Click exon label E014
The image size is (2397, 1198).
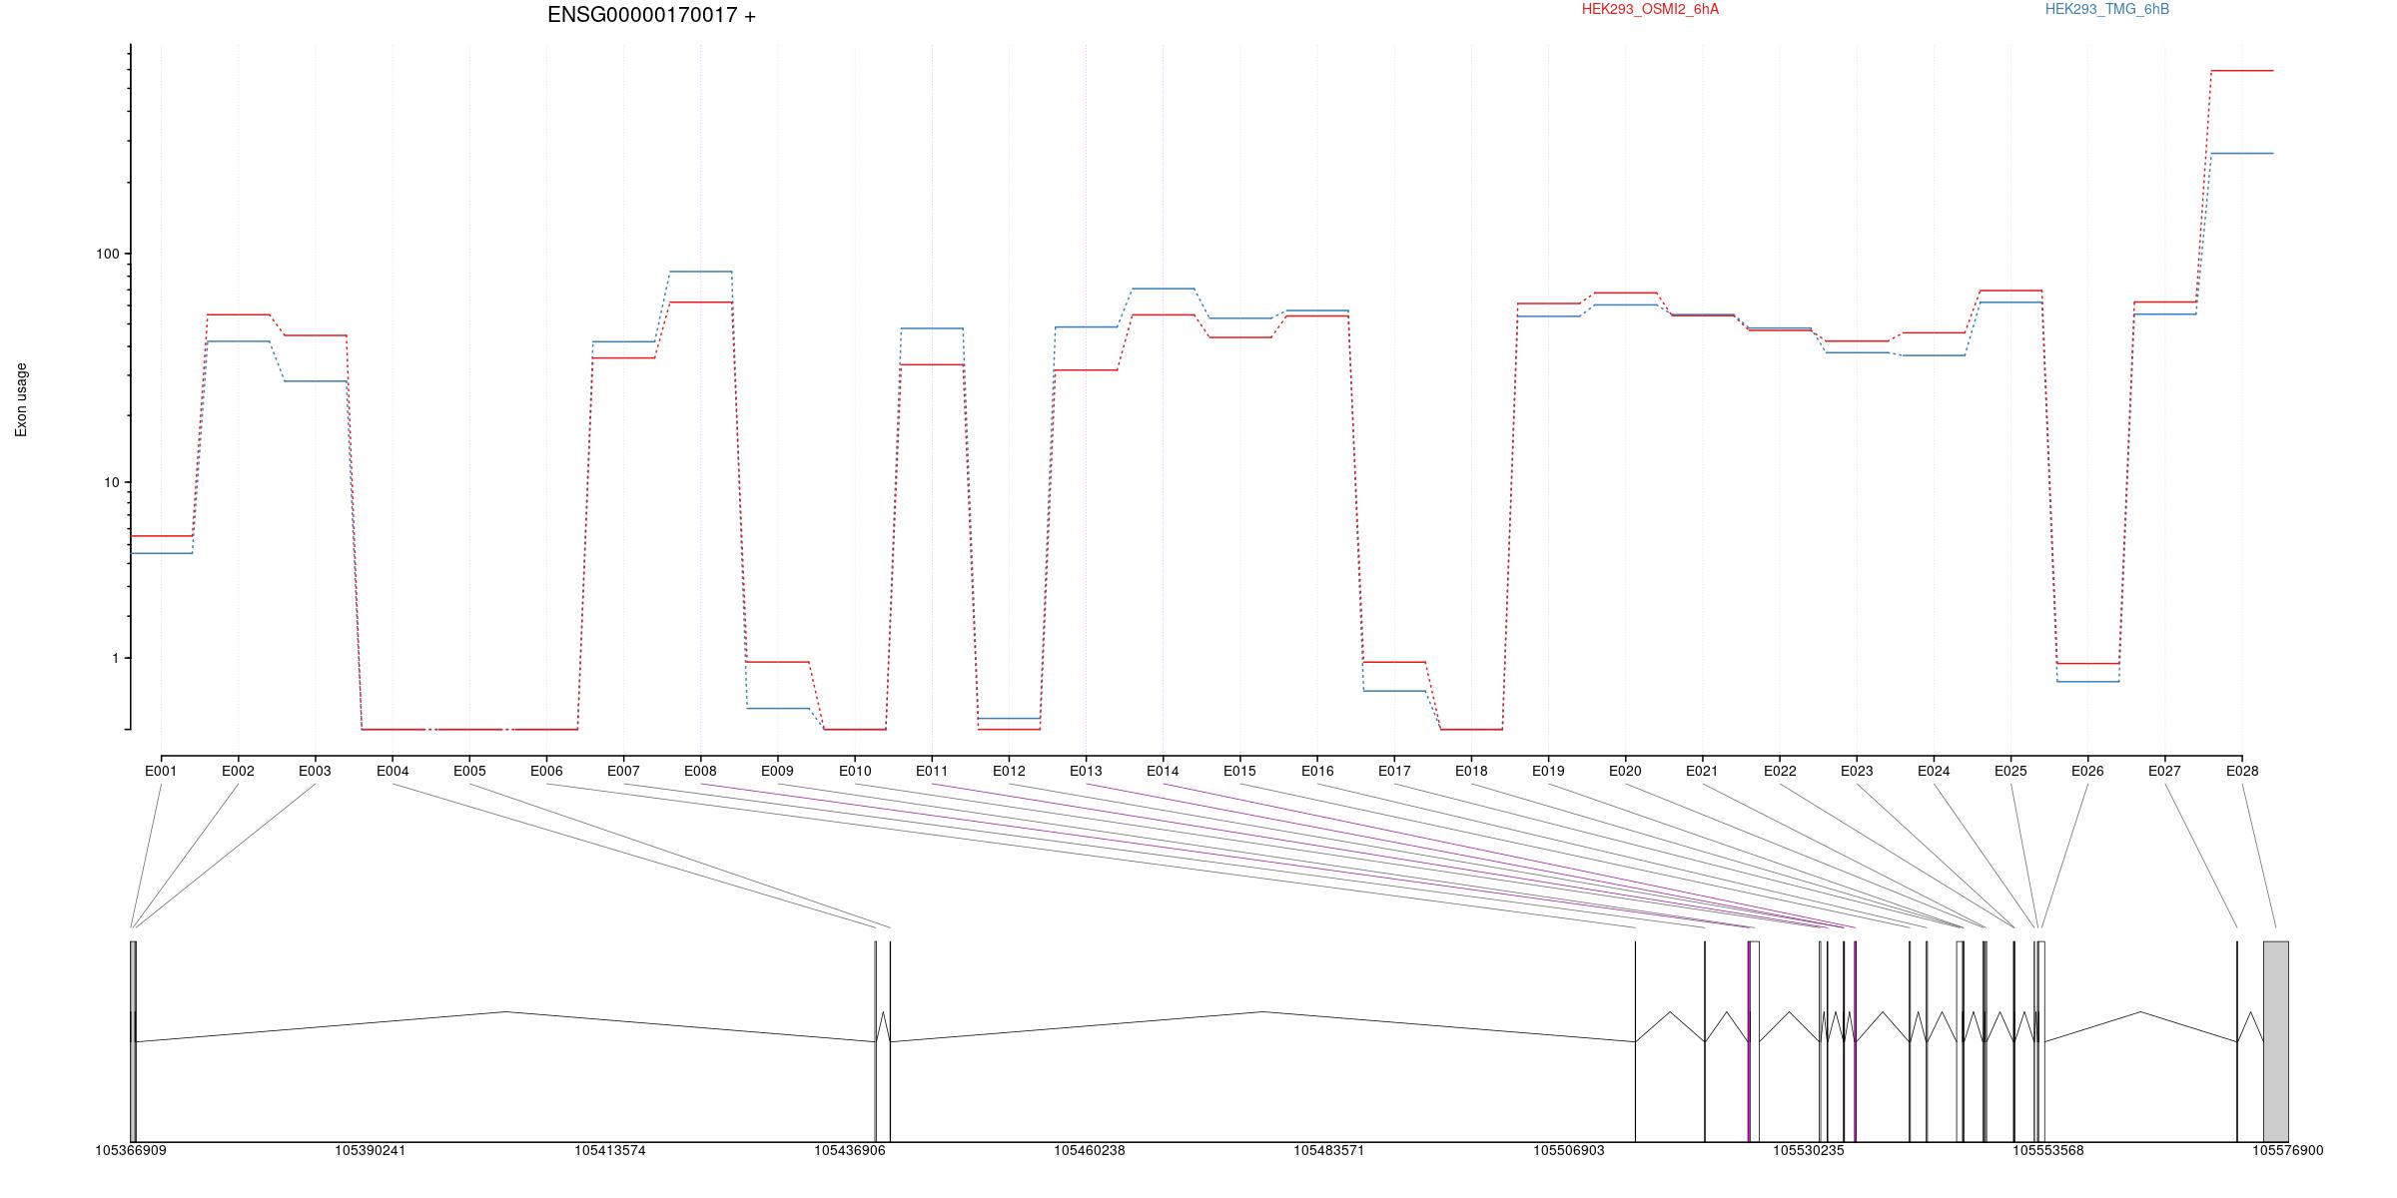pos(1163,771)
